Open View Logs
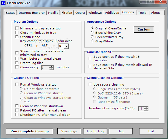The width and height of the screenshot is (168, 139). [69, 131]
